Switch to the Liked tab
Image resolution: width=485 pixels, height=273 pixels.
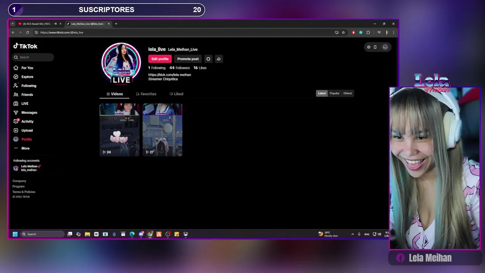(176, 94)
